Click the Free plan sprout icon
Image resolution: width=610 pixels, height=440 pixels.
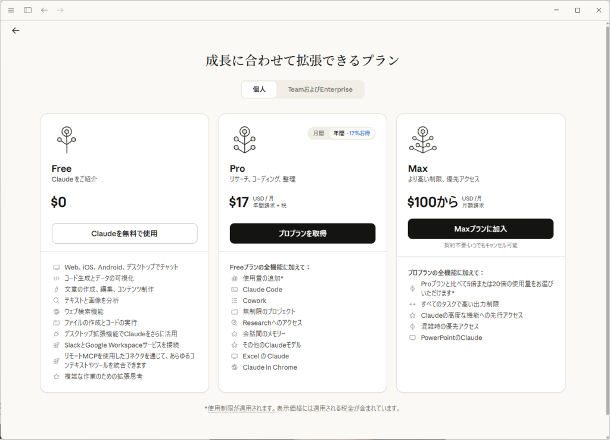66,140
